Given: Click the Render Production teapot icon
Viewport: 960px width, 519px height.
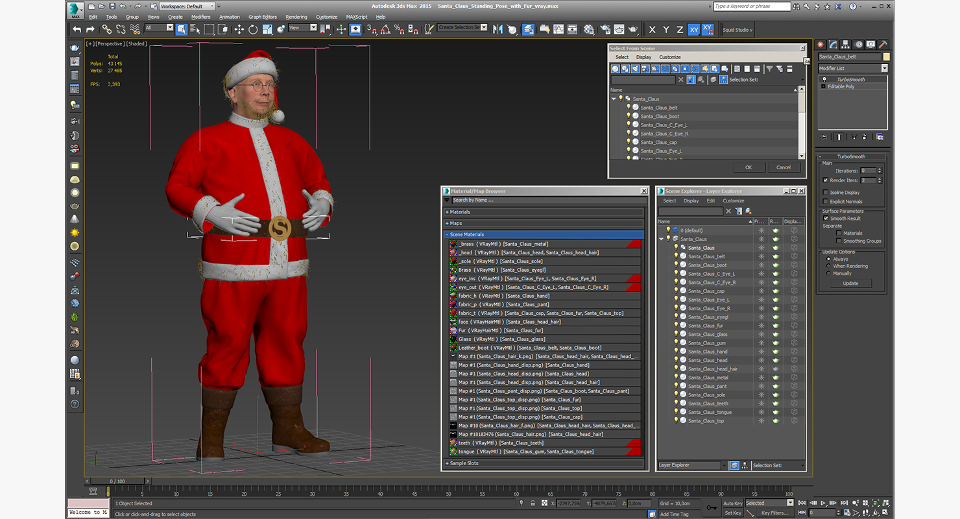Looking at the screenshot, I should pyautogui.click(x=633, y=29).
